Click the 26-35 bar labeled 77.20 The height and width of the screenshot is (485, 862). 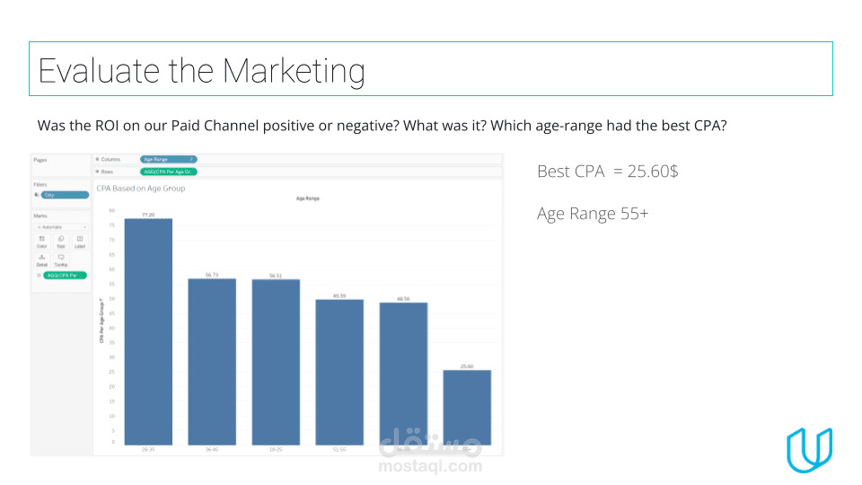[148, 331]
